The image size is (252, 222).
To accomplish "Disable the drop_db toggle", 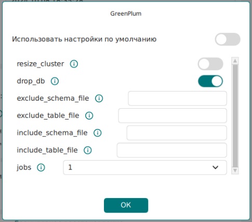I will pyautogui.click(x=210, y=81).
